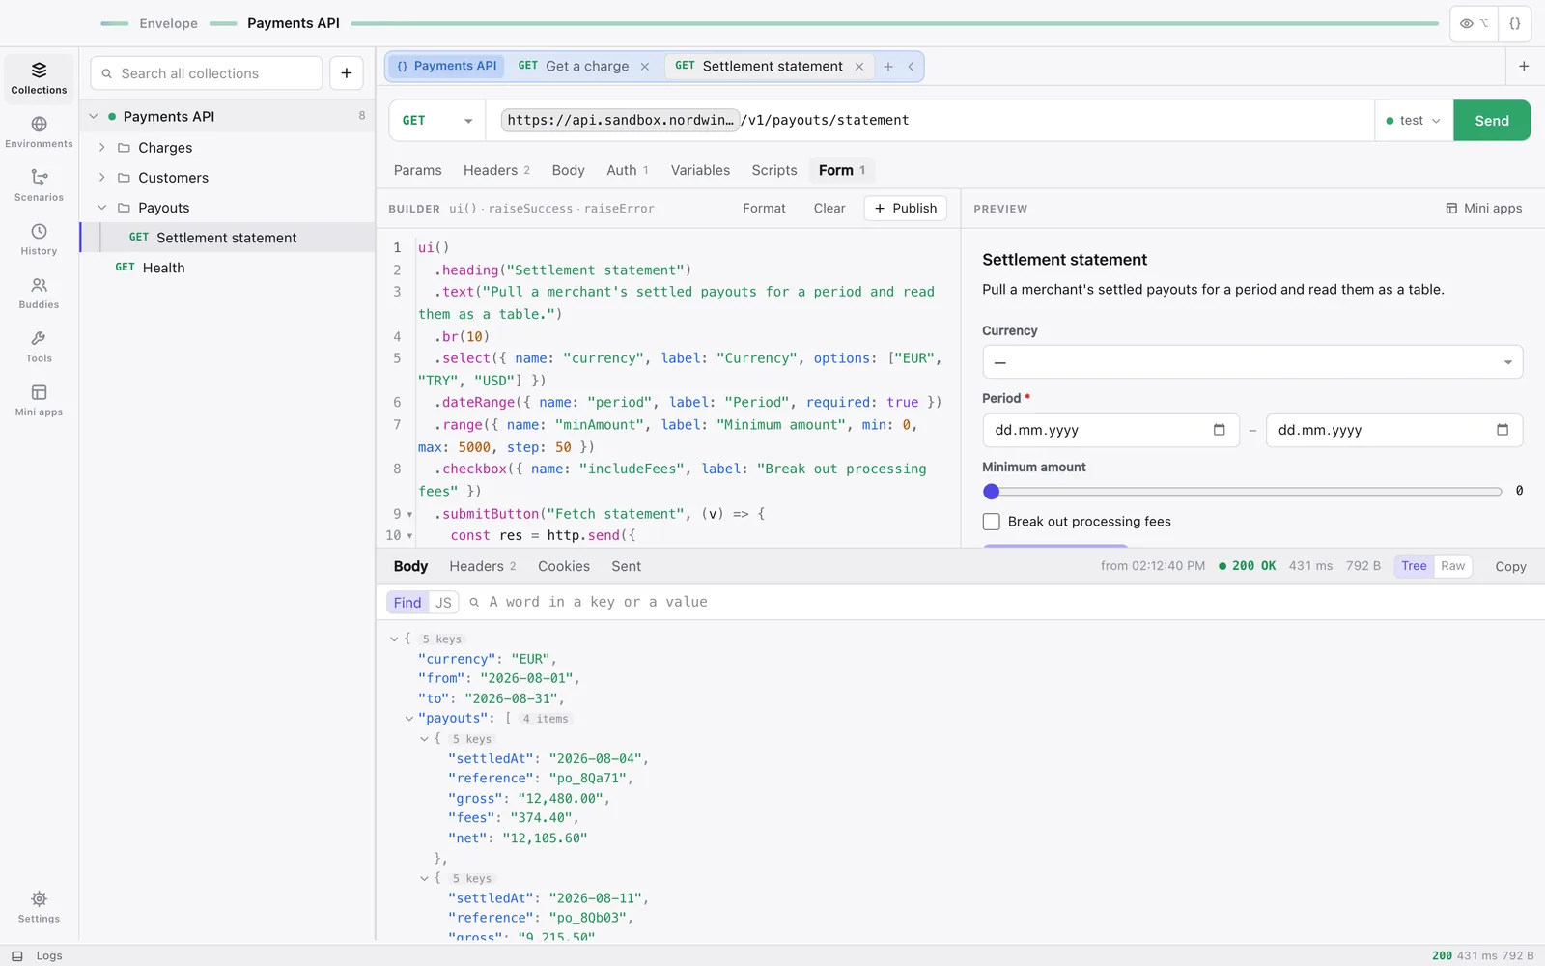Viewport: 1545px width, 966px height.
Task: Click the search magnifier in response find bar
Action: tap(474, 603)
